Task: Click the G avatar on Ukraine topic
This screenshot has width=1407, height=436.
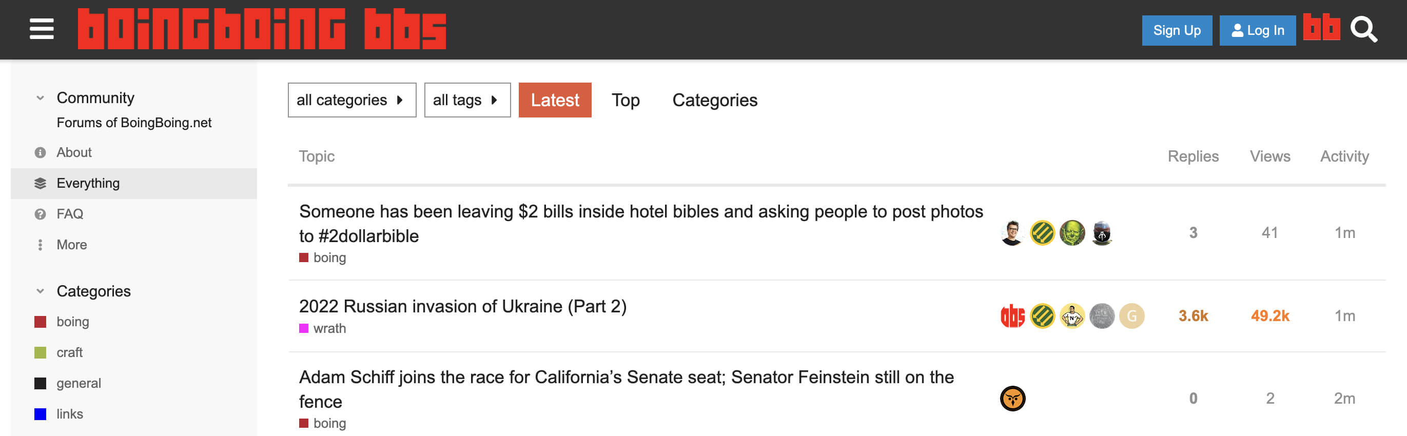Action: [x=1131, y=316]
